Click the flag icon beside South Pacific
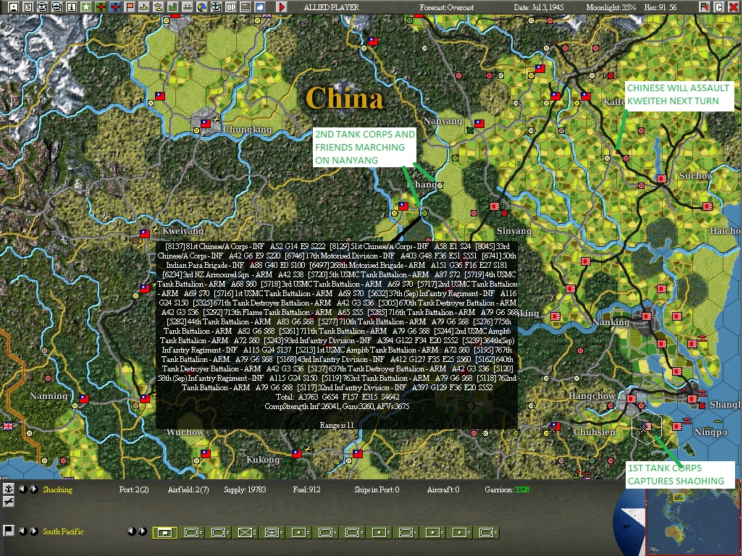Image resolution: width=751 pixels, height=556 pixels. click(8, 531)
